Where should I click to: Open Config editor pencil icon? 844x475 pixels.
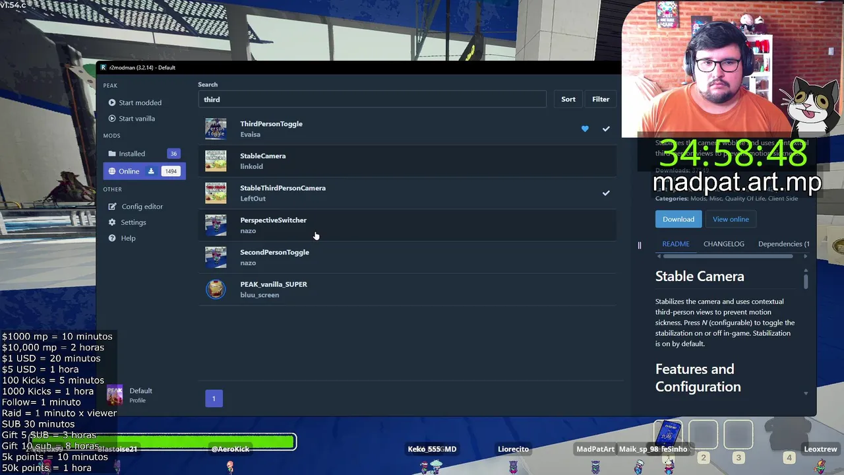[x=112, y=206]
